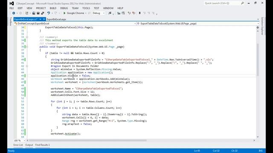The width and height of the screenshot is (273, 153).
Task: Save the current file with Save icon
Action: (x=38, y=13)
